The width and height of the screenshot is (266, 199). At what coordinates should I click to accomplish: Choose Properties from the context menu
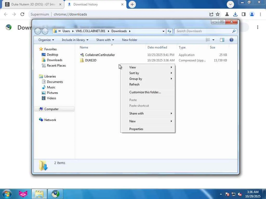coord(148,129)
